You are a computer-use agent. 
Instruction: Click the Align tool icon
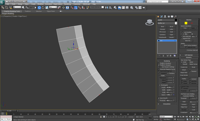tap(110, 7)
